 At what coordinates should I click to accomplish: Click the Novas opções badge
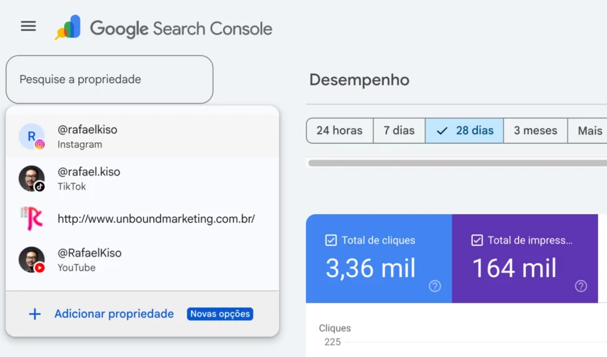[x=220, y=314]
